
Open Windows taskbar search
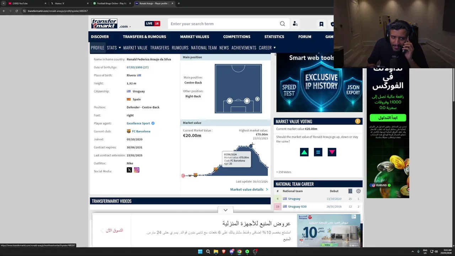[x=208, y=252]
